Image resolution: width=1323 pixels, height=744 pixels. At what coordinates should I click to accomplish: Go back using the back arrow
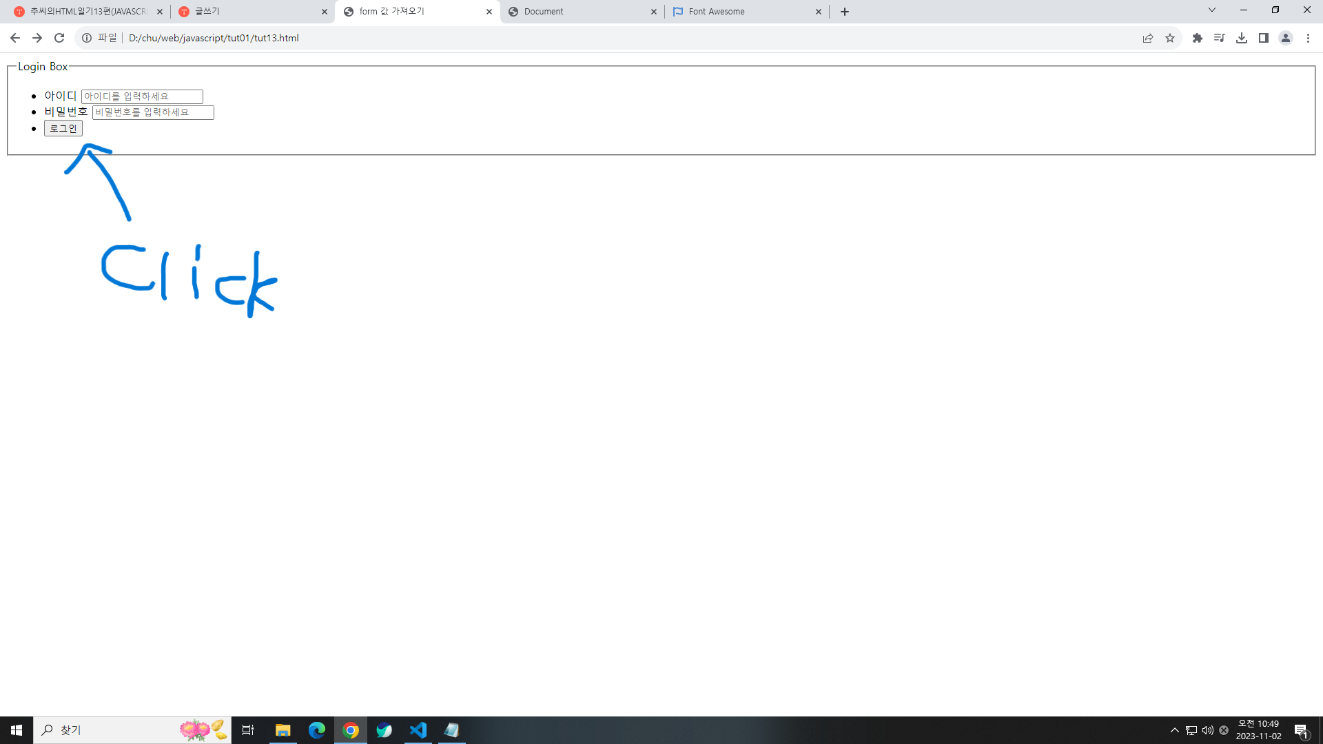pos(15,38)
